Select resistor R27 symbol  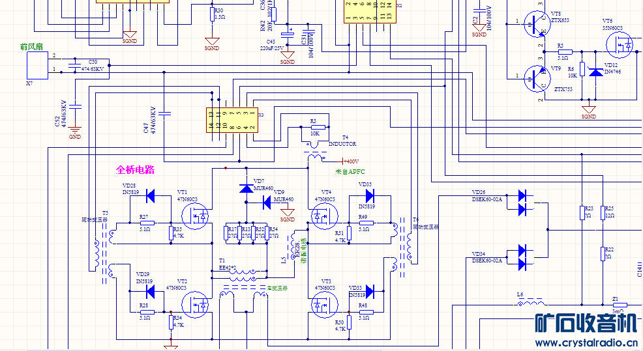click(x=147, y=223)
